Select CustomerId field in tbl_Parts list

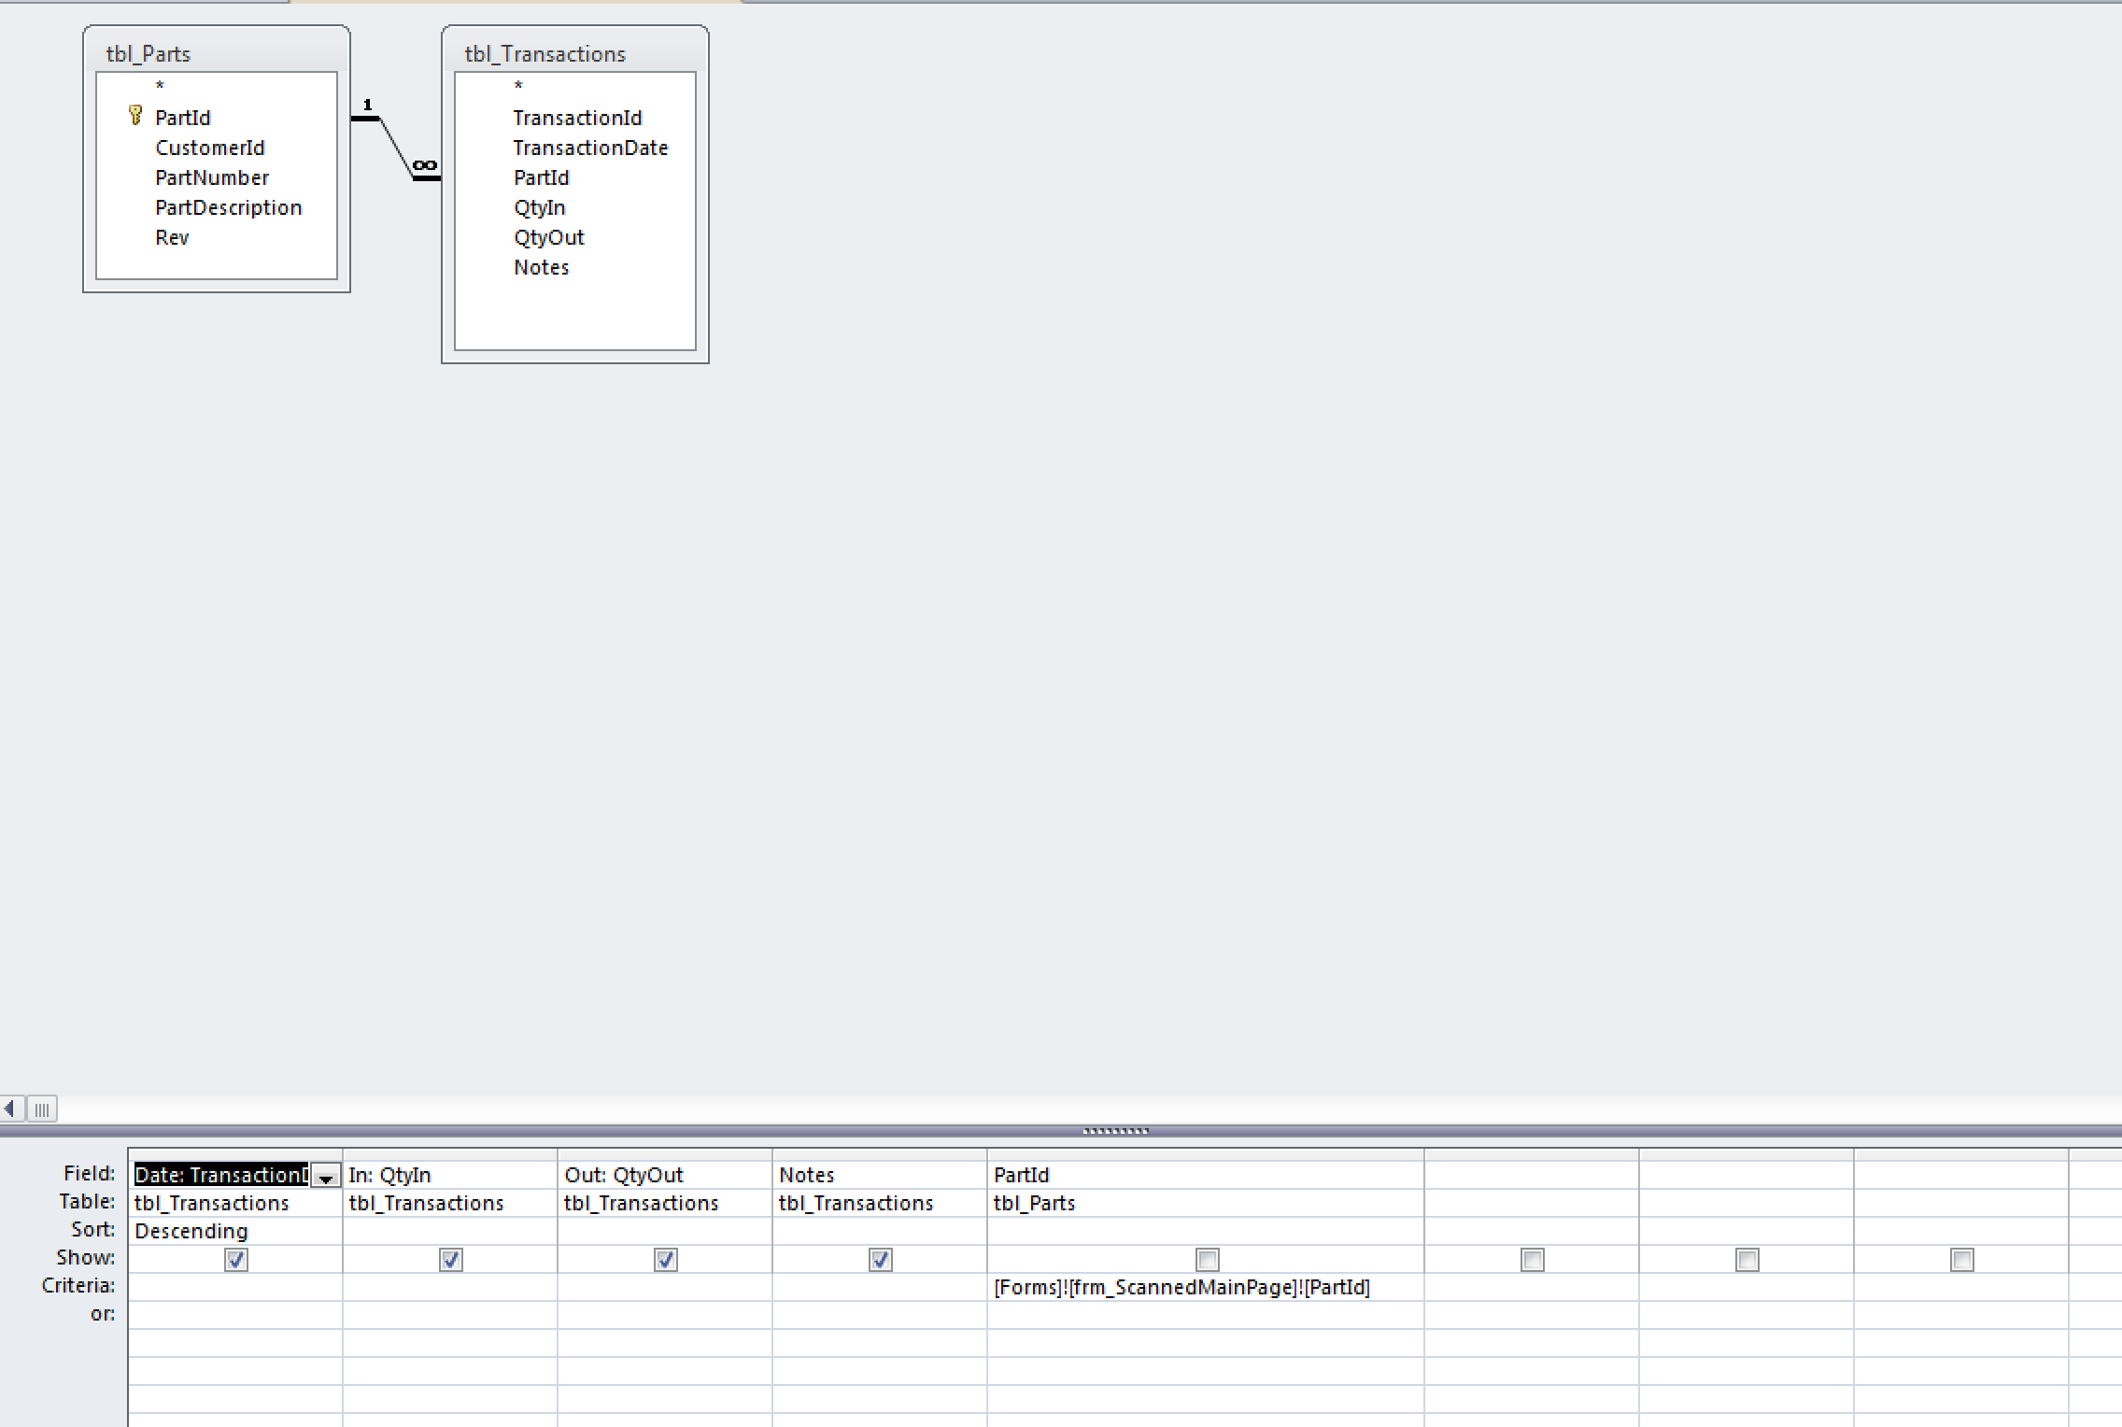tap(210, 148)
